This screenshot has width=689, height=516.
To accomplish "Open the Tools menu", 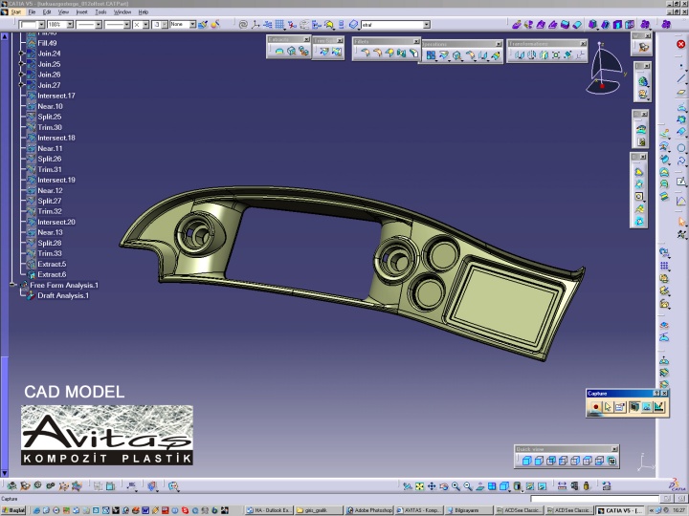I will click(100, 11).
